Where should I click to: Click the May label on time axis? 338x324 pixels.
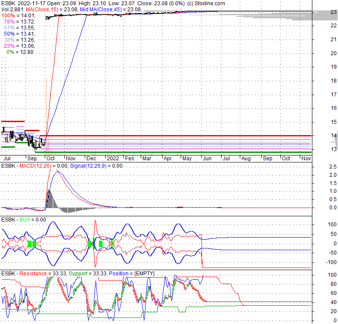[x=187, y=159]
